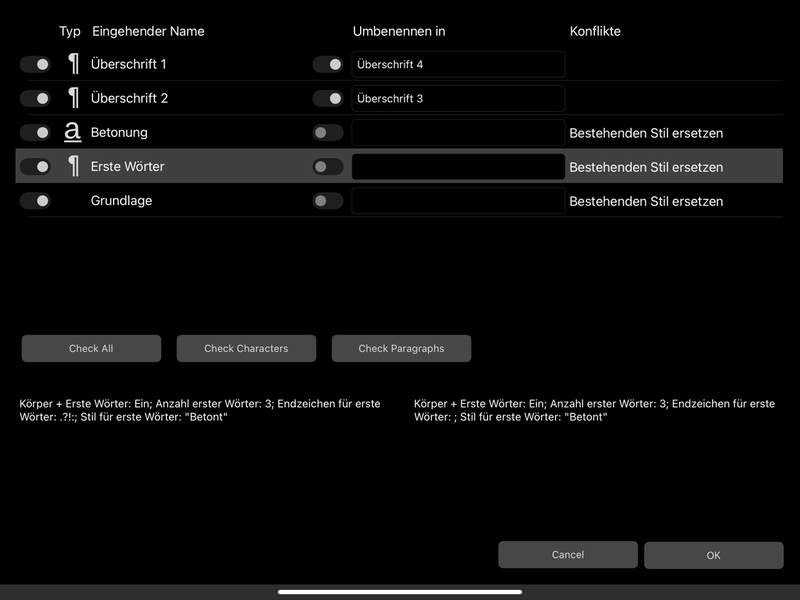Click the paragraph icon beside Überschrift 2
The image size is (800, 600).
click(74, 98)
